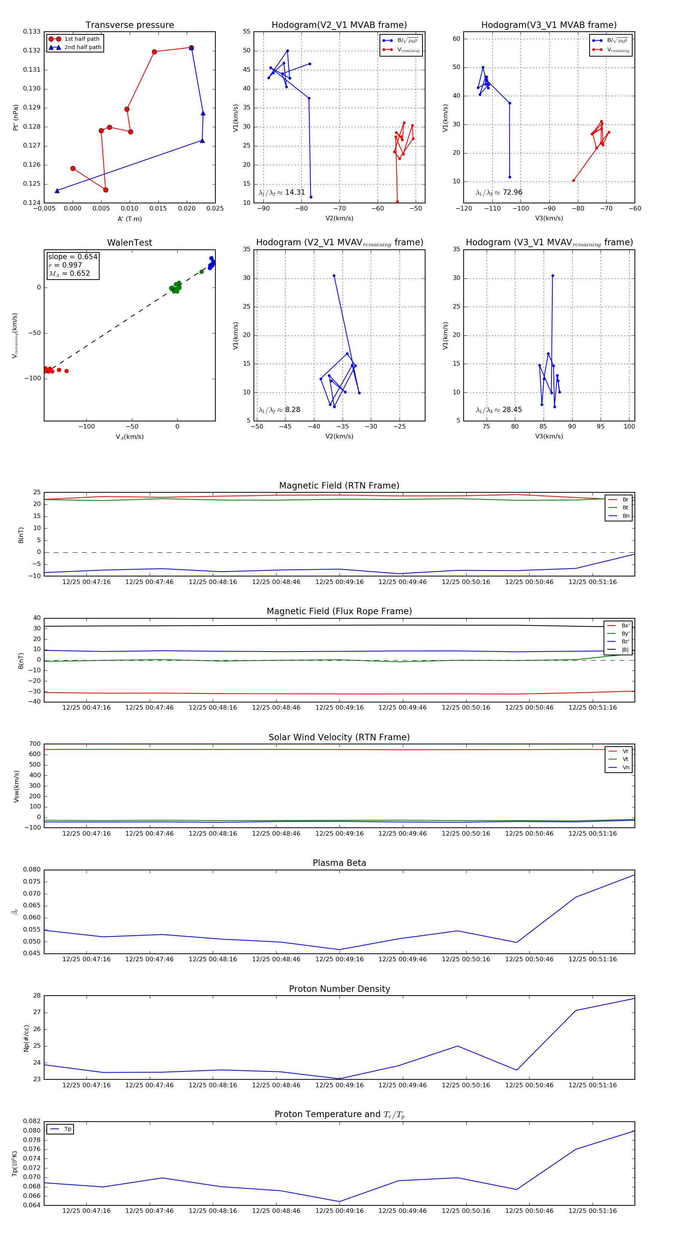Click the λ1/λ3 ≈ 72.96 annotation
679x1245 pixels.
499,192
